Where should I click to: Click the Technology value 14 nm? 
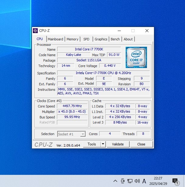(66, 66)
